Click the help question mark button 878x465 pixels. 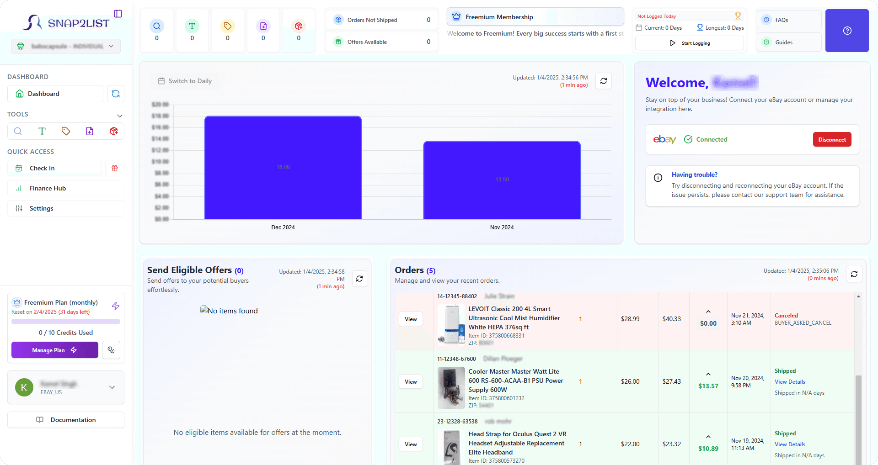click(847, 31)
